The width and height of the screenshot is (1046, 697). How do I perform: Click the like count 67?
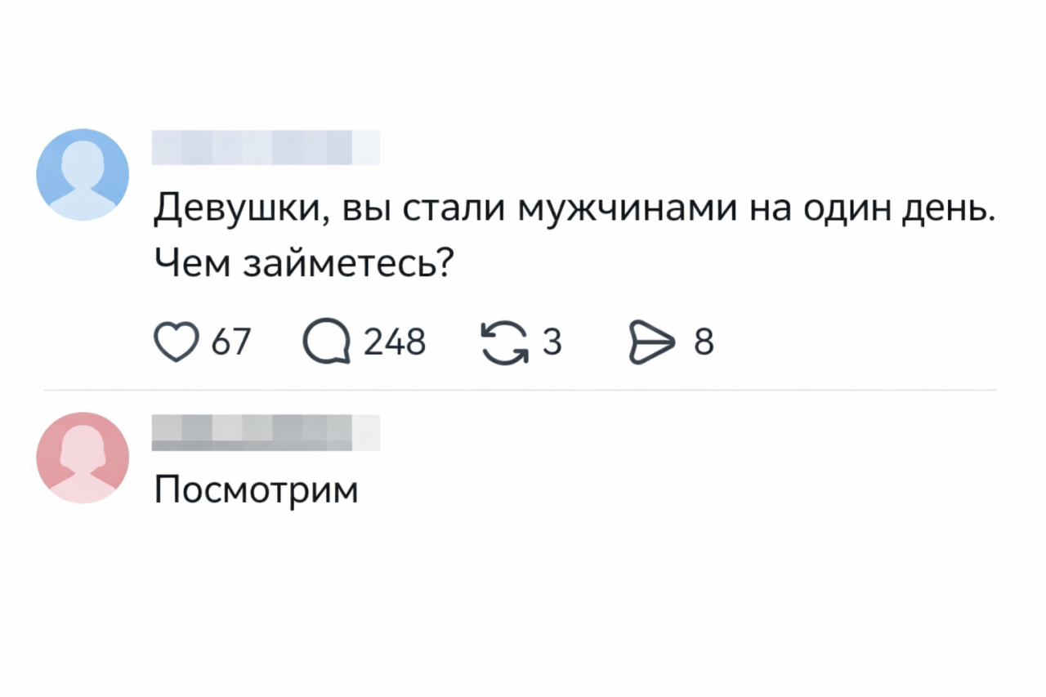231,342
